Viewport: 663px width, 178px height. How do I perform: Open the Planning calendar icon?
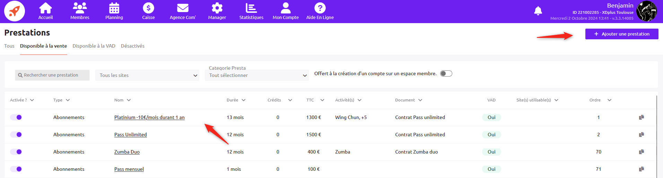point(114,8)
